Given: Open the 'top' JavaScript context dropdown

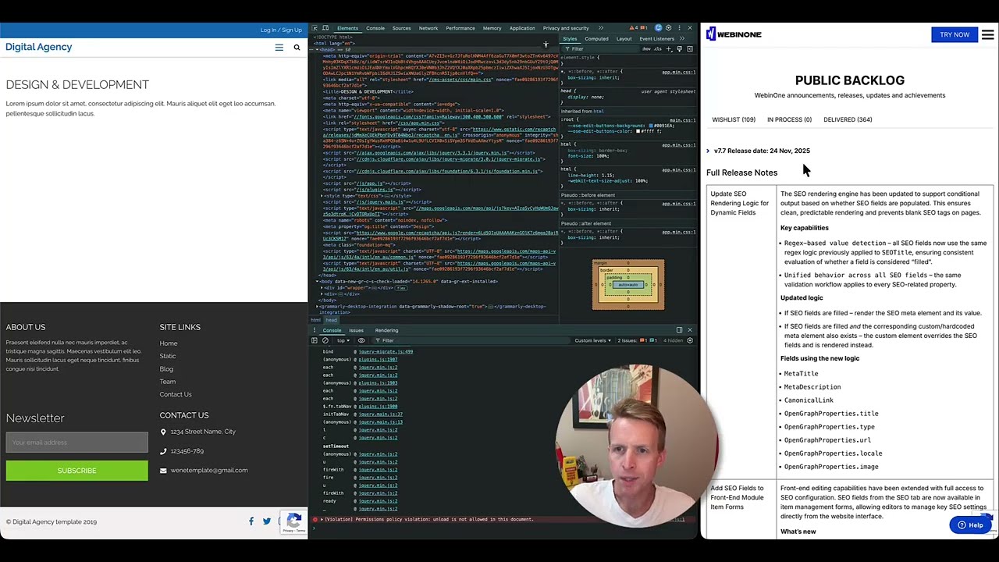Looking at the screenshot, I should click(343, 340).
